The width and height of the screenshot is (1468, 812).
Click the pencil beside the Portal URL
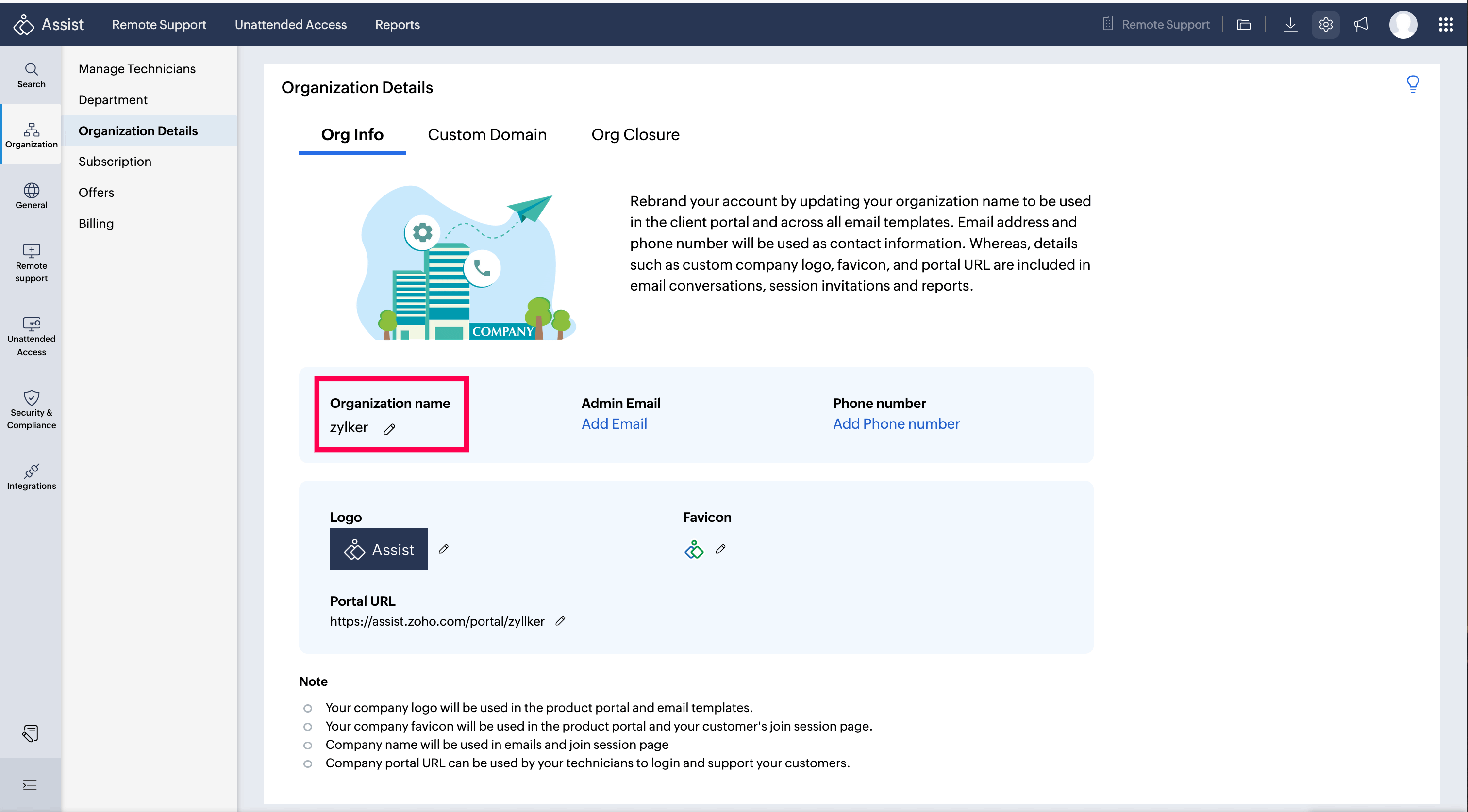pos(560,621)
